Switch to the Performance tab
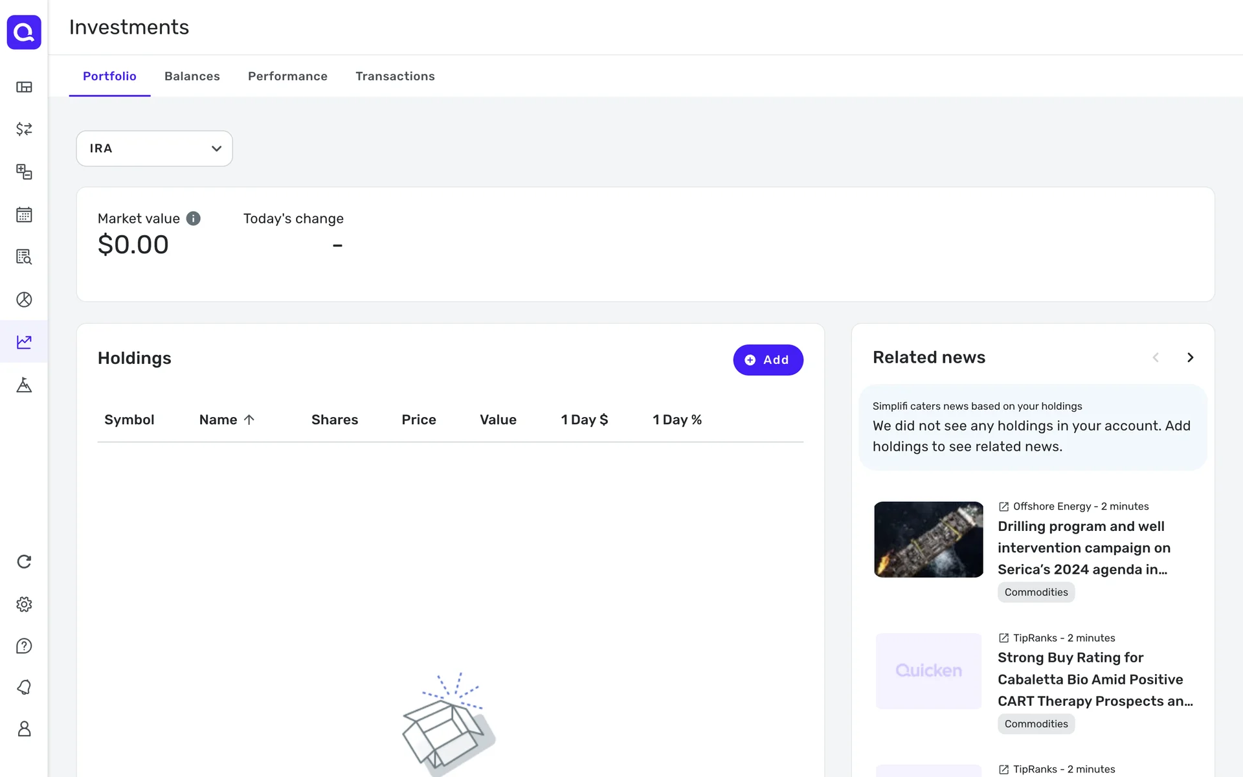The image size is (1243, 777). [287, 76]
